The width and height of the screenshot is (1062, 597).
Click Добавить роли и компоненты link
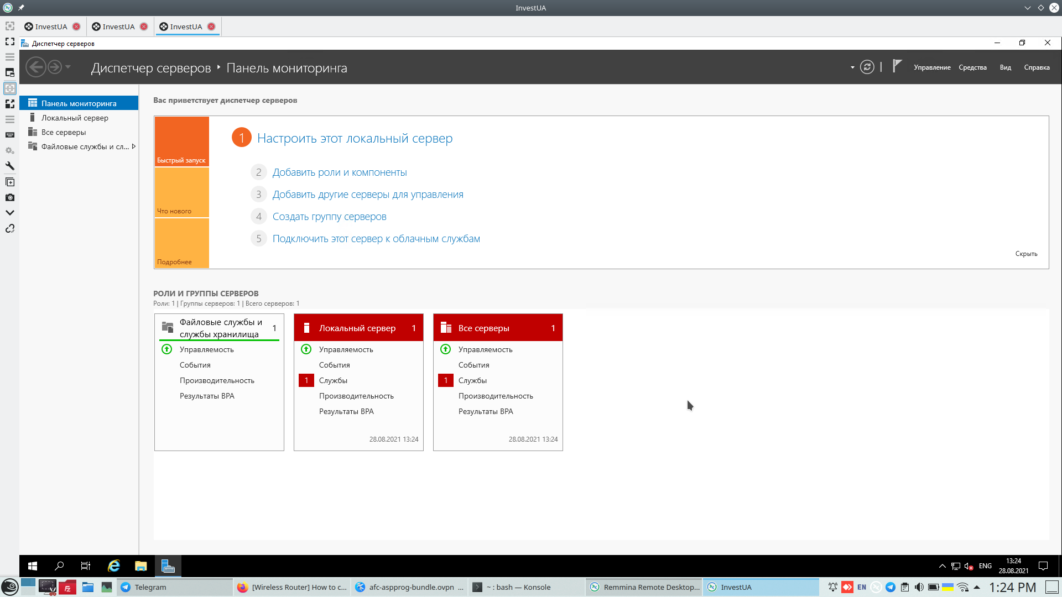(339, 172)
